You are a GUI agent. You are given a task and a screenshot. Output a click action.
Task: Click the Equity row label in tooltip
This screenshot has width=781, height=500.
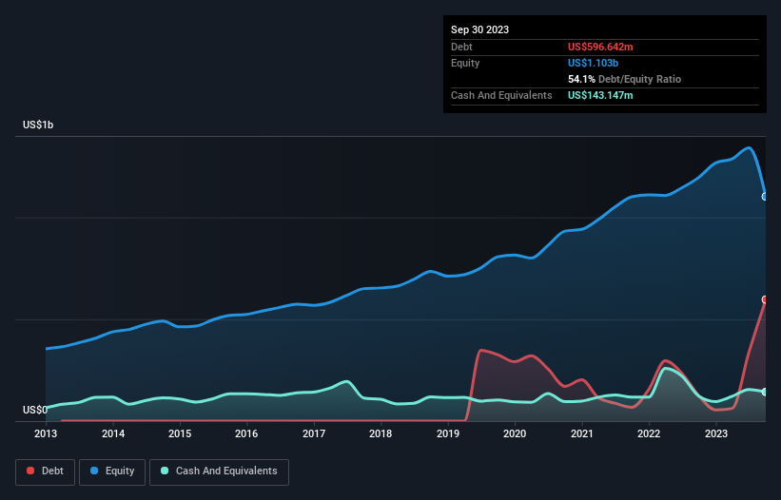465,63
